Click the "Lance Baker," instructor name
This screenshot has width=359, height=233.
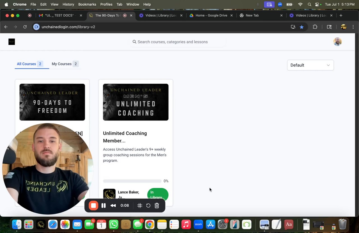[128, 192]
